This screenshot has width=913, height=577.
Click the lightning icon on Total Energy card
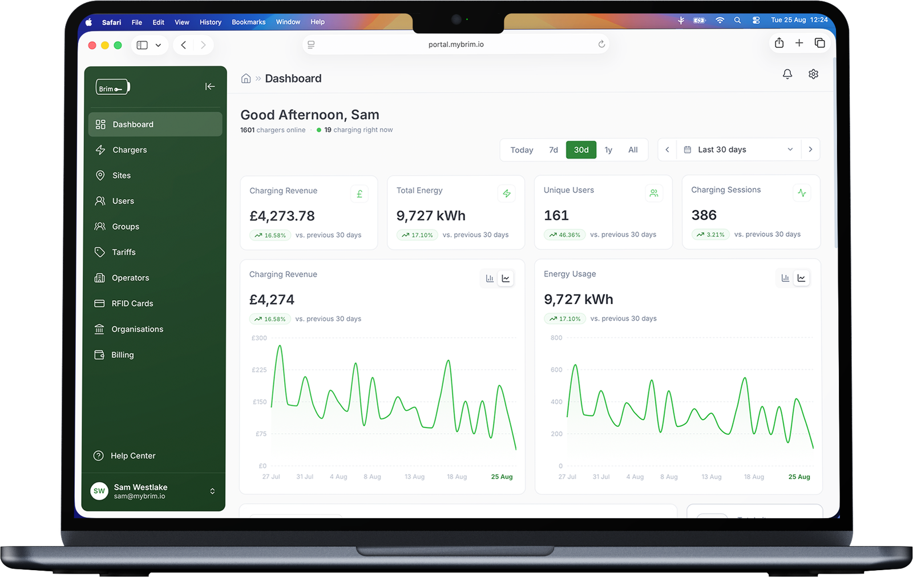pos(507,193)
